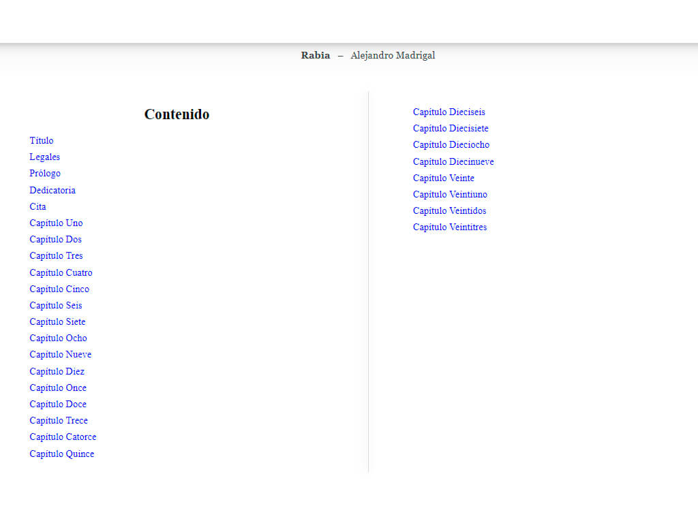The image size is (698, 523).
Task: Open Capítulo Dieciseis
Action: point(449,112)
